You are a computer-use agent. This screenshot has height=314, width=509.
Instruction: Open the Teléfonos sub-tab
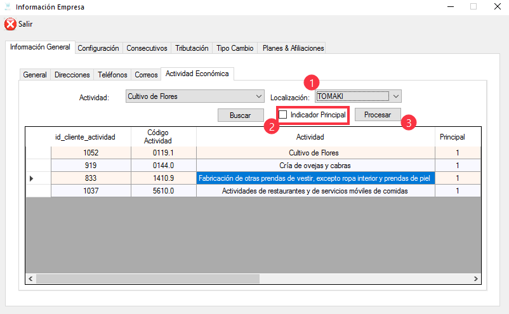[x=112, y=75]
